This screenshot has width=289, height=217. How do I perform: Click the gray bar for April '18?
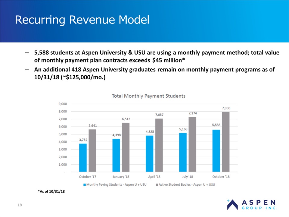tap(159, 145)
